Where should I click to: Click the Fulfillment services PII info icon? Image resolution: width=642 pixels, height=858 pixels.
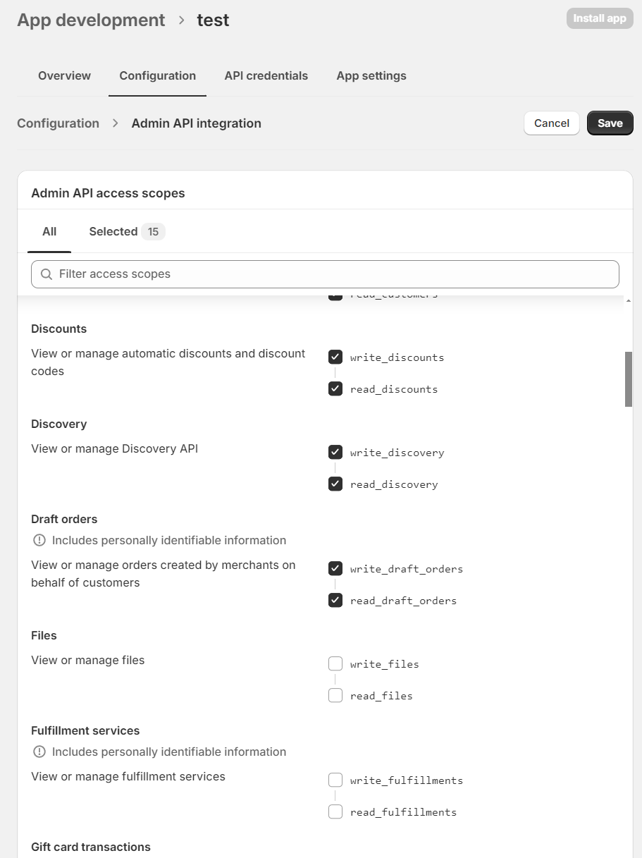pyautogui.click(x=39, y=752)
